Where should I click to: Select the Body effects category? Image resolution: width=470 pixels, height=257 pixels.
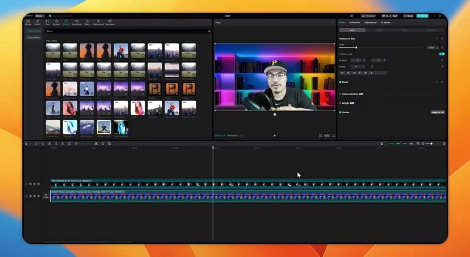pyautogui.click(x=34, y=38)
